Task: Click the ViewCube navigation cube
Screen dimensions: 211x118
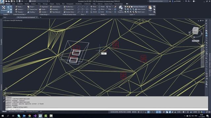Action: click(x=196, y=30)
